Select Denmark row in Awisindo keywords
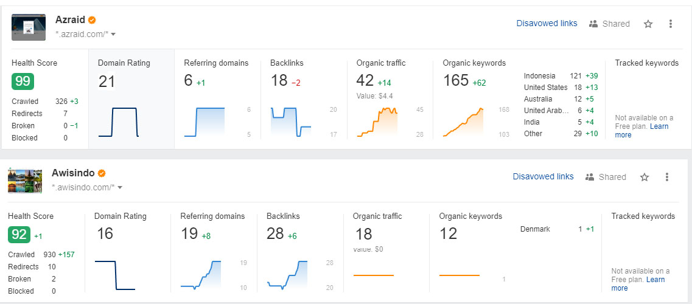The height and width of the screenshot is (304, 692). [x=557, y=229]
